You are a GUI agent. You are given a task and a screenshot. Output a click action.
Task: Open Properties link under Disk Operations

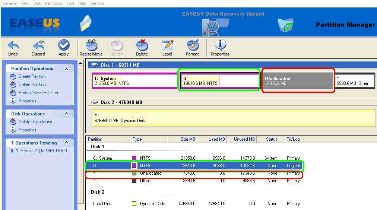[28, 130]
